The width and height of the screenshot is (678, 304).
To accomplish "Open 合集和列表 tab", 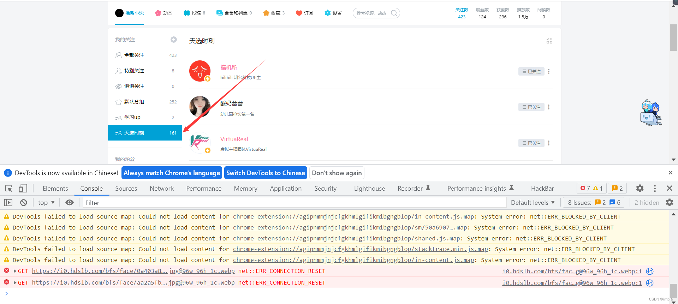I will [234, 13].
